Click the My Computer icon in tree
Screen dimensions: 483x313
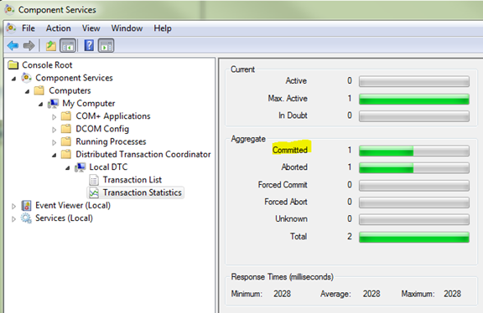coord(53,103)
